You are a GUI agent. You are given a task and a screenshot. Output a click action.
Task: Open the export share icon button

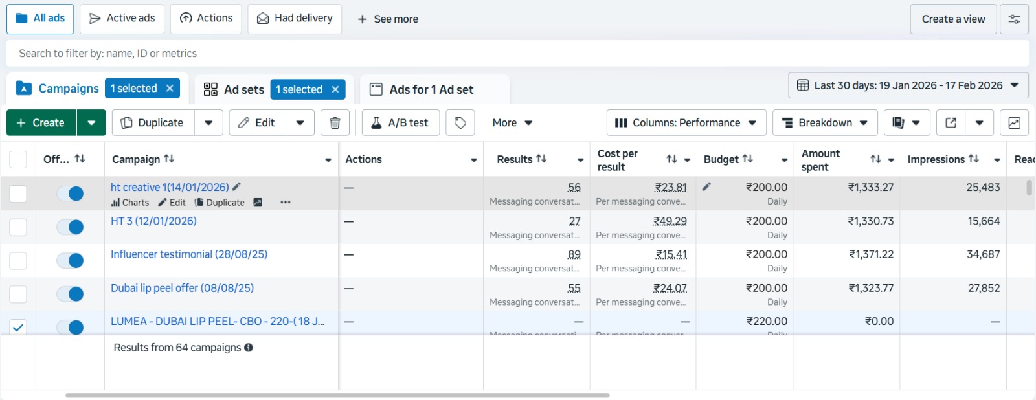951,123
